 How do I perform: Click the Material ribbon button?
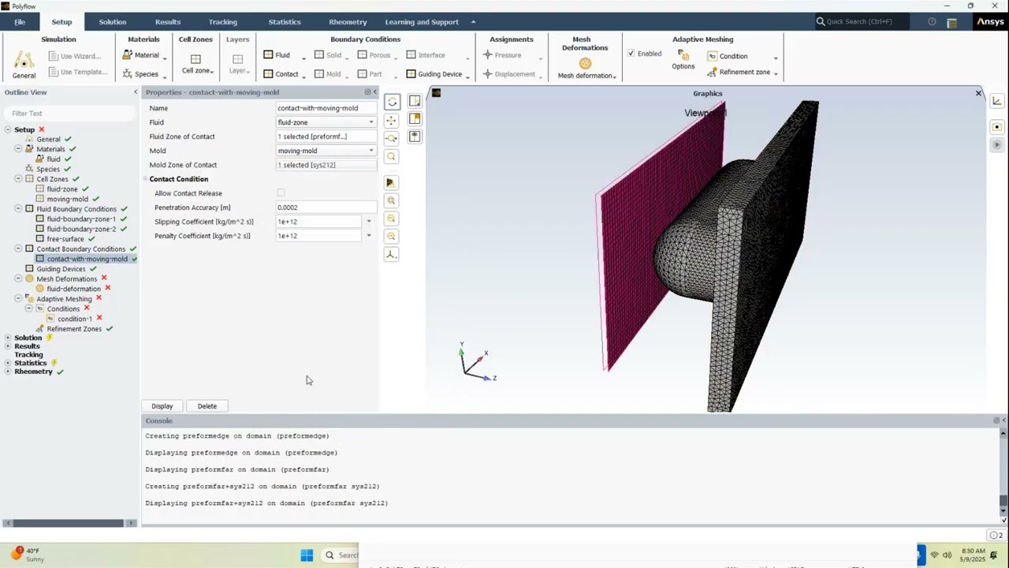(x=141, y=55)
